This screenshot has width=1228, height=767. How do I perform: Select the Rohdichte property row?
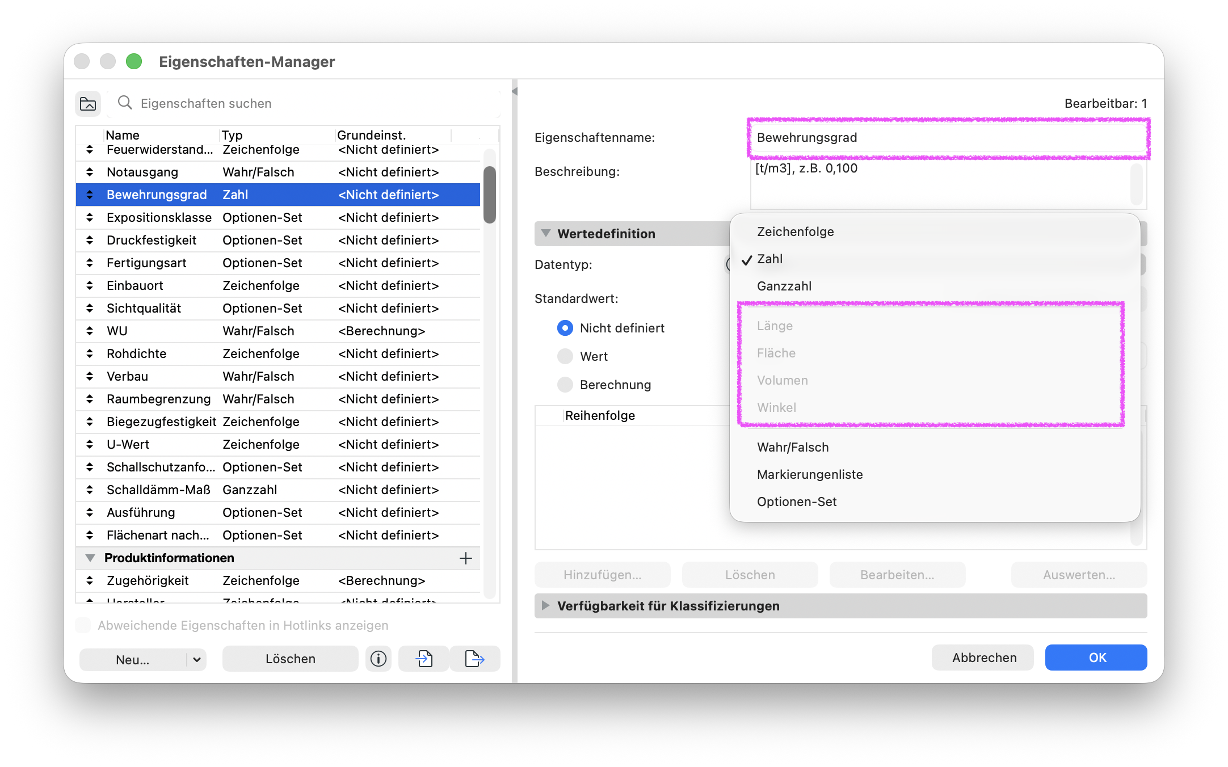pos(278,353)
